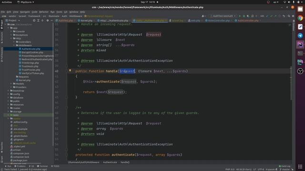Open the Show Applications grid
This screenshot has width=305, height=171.
click(300, 166)
